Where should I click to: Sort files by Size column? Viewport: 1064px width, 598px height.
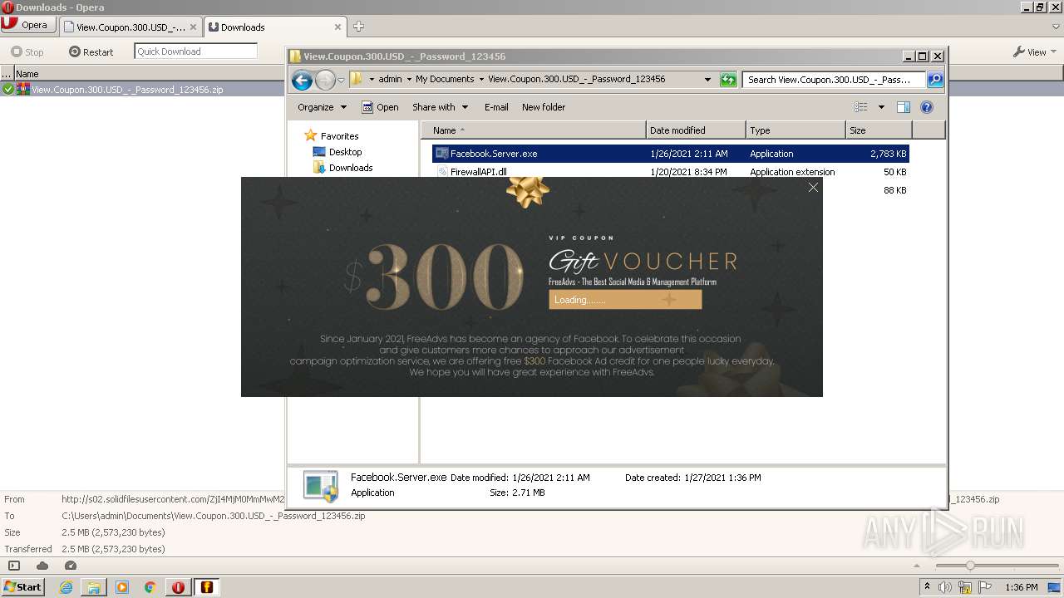(879, 130)
